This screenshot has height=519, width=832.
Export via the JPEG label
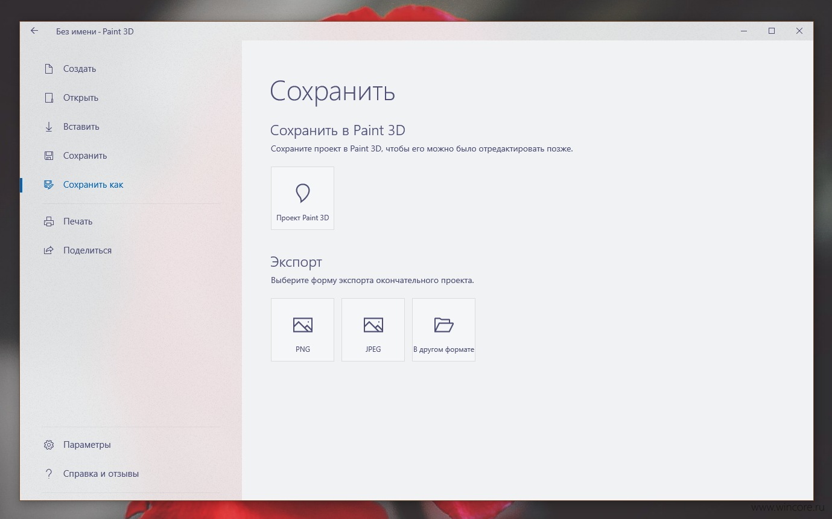(x=373, y=349)
